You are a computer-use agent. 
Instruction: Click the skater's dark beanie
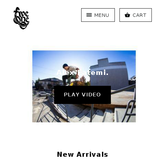pyautogui.click(x=65, y=66)
